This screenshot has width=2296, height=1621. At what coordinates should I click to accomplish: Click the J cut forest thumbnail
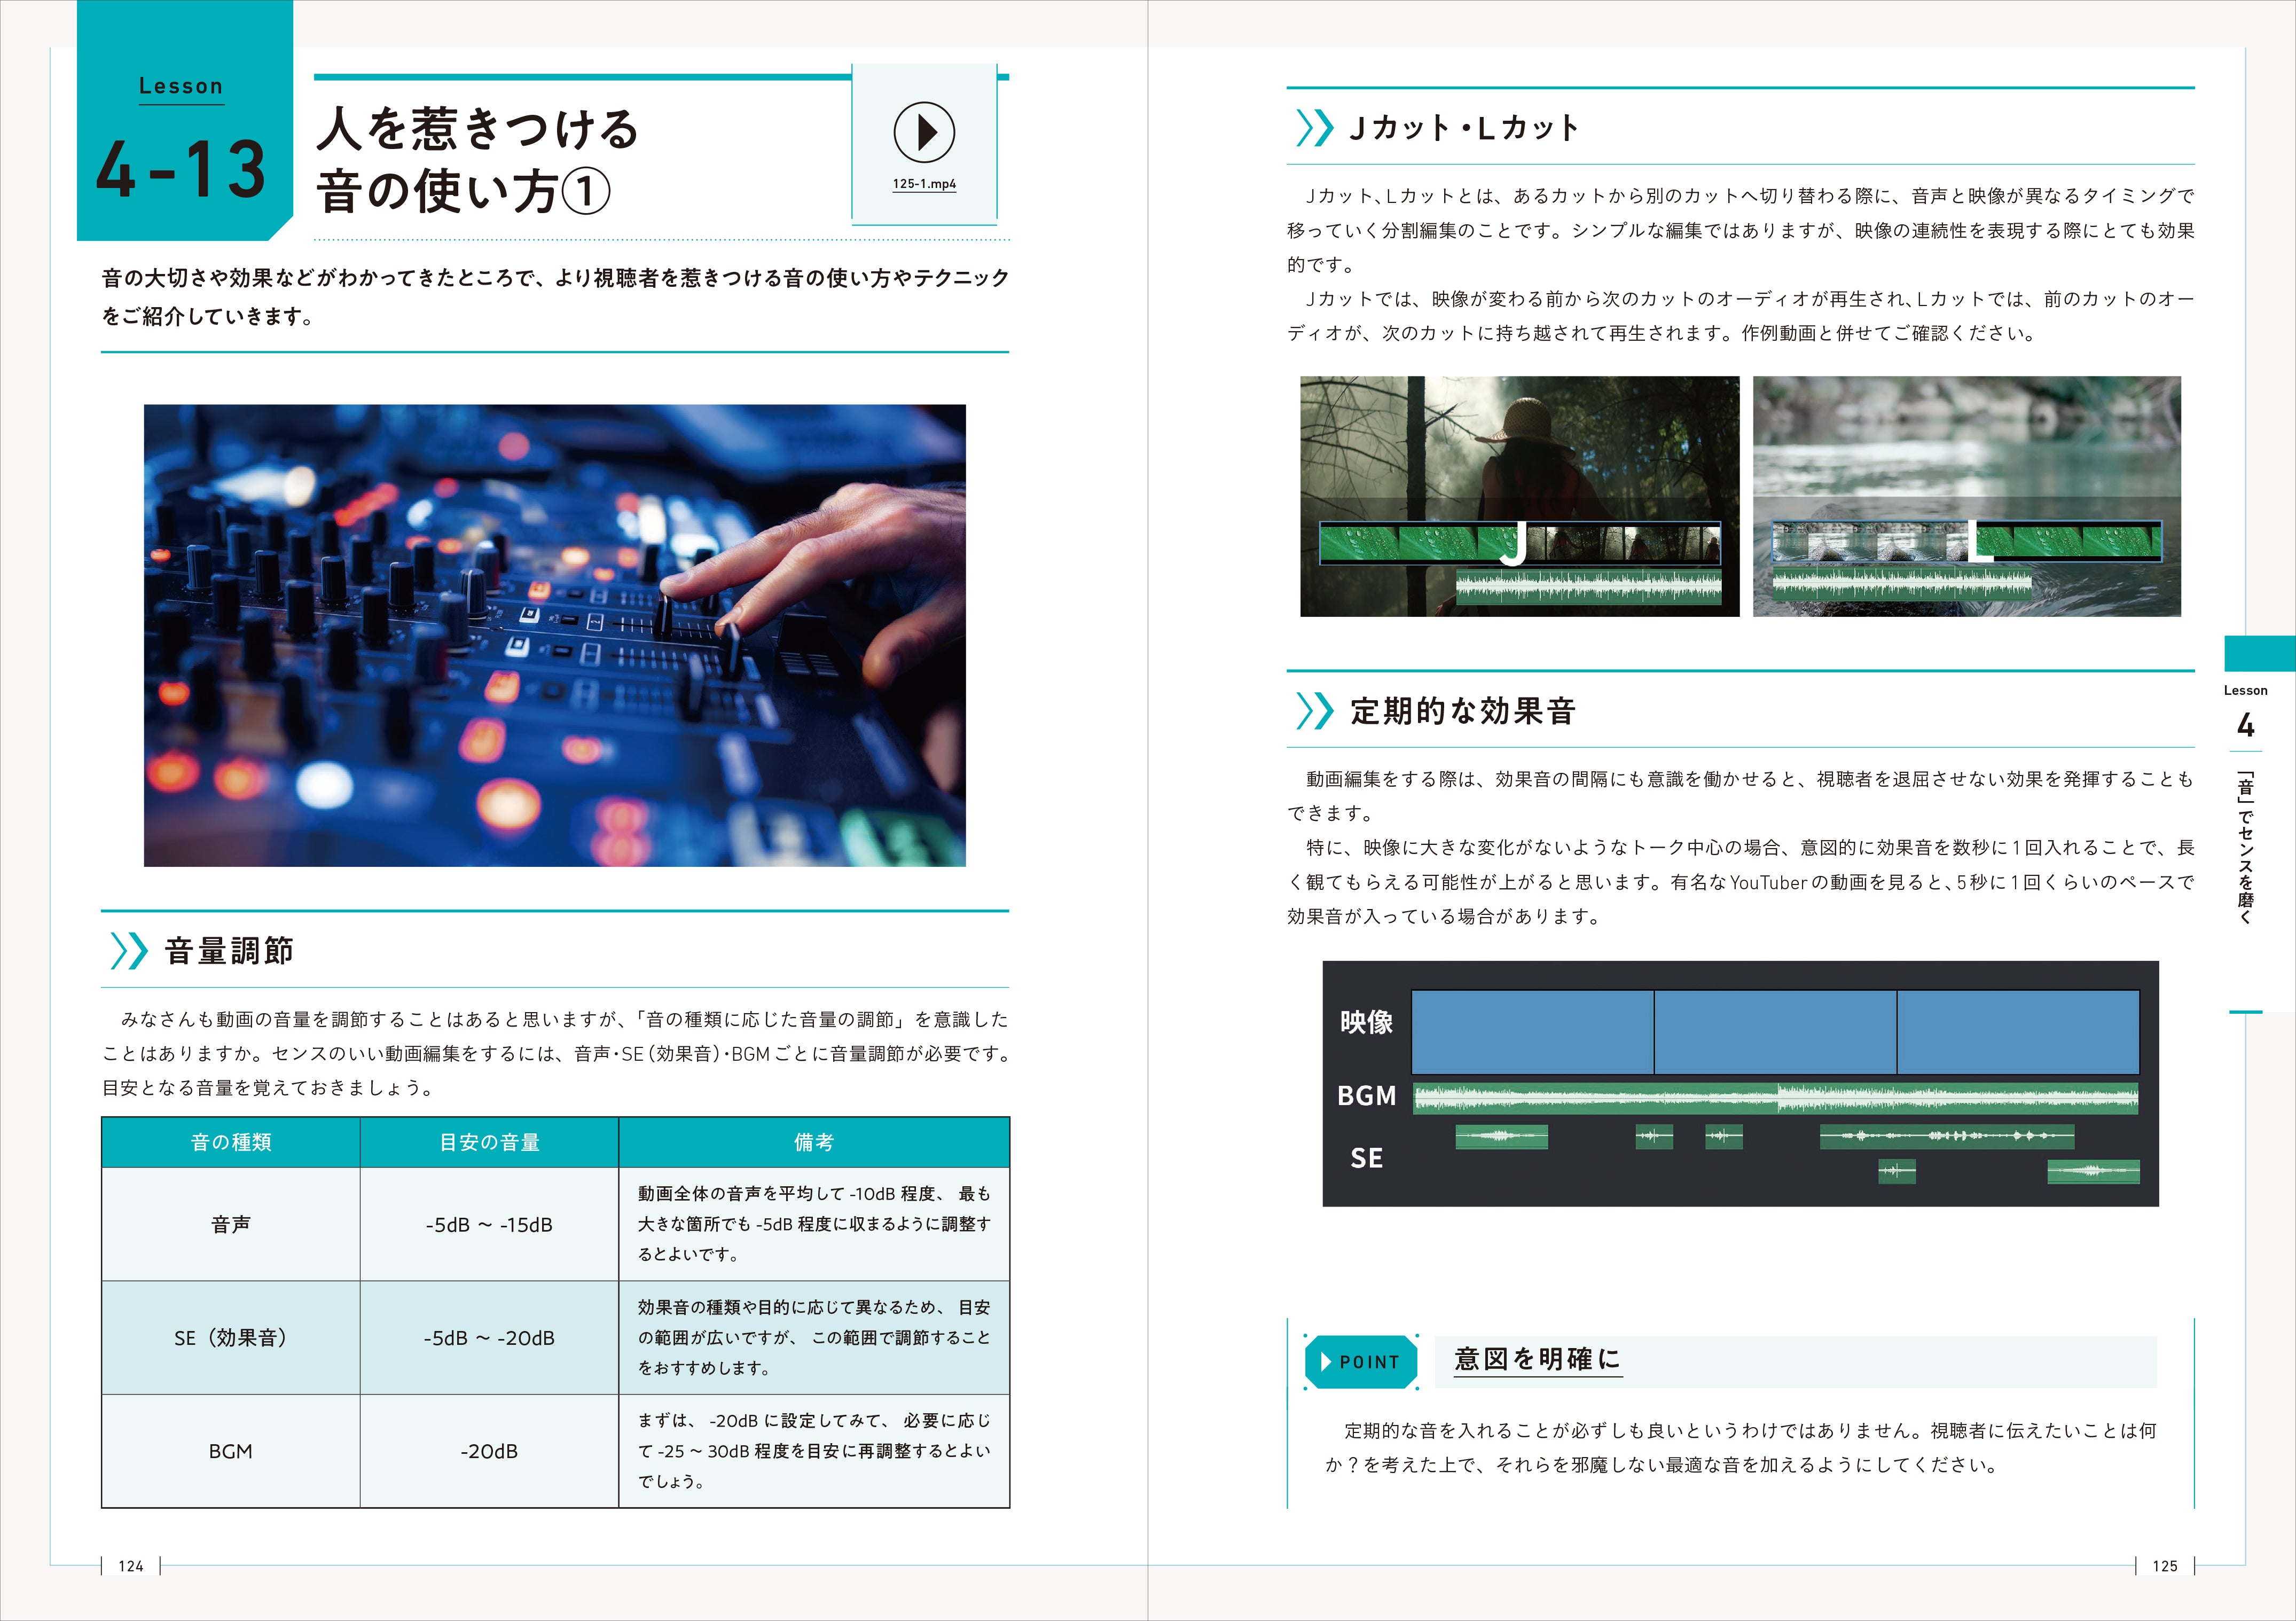coord(1519,496)
